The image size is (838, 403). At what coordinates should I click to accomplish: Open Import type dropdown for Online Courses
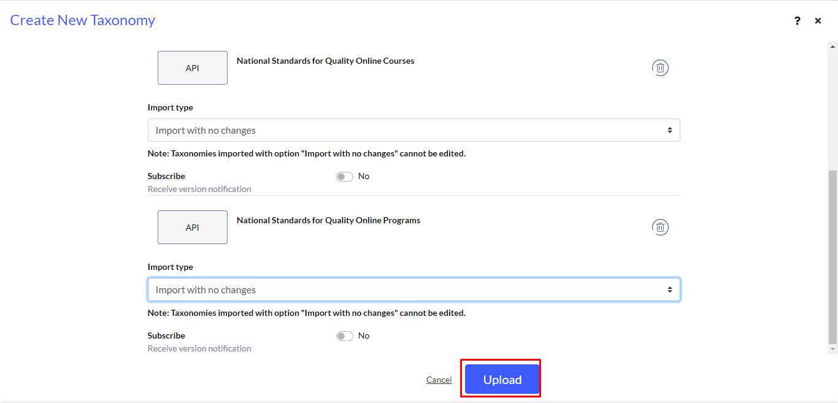pos(414,130)
